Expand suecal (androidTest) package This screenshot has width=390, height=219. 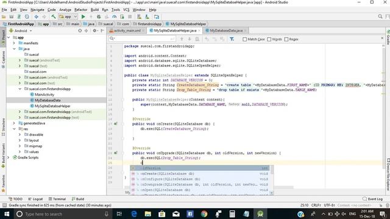coord(19,60)
